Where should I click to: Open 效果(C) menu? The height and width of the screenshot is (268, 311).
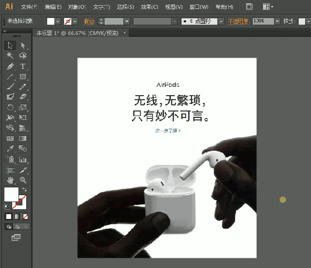[149, 7]
